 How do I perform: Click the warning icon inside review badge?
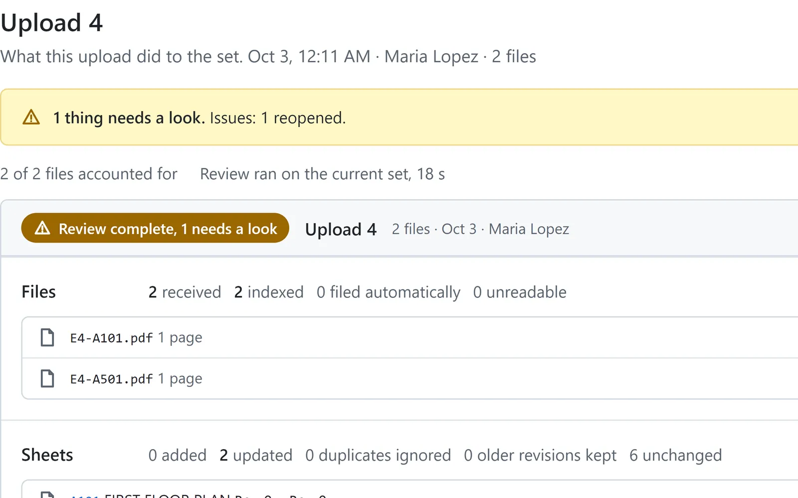(42, 228)
